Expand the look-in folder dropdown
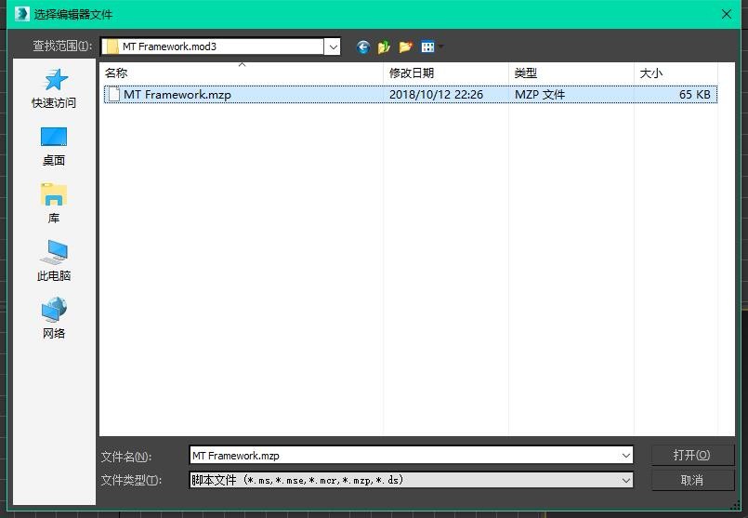748x518 pixels. [332, 46]
